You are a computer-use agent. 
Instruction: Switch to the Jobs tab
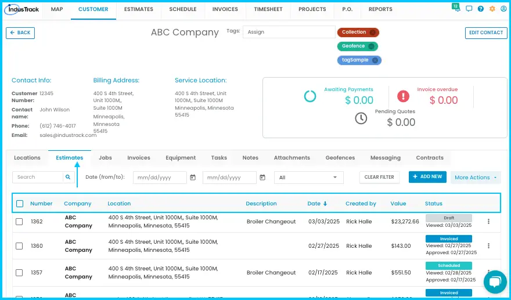click(105, 158)
